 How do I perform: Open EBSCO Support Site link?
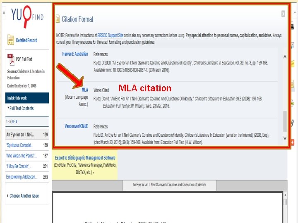click(110, 36)
